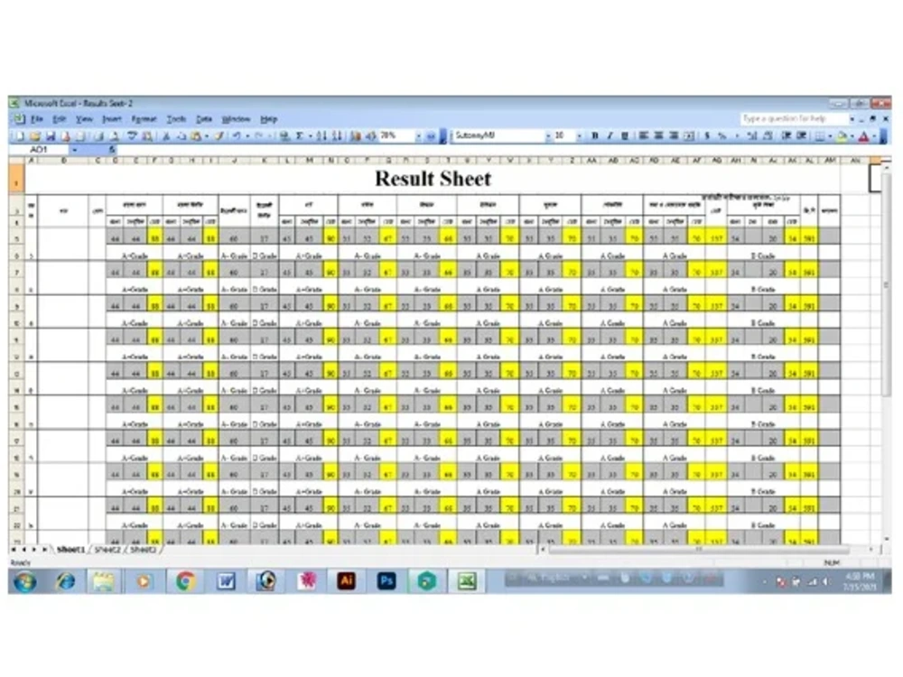Expand the Name Box dropdown arrow
The width and height of the screenshot is (903, 677).
[x=74, y=150]
